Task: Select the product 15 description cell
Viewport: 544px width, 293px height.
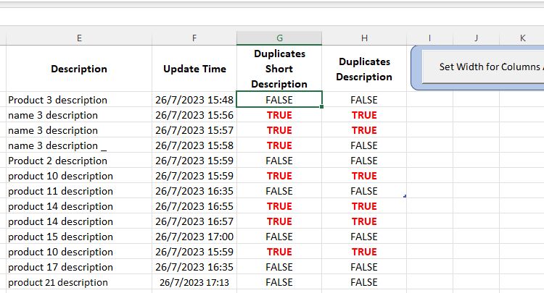Action: (x=79, y=237)
